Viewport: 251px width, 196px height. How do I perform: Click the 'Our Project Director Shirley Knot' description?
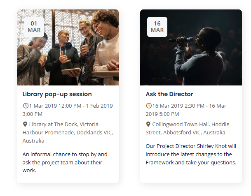pyautogui.click(x=191, y=154)
